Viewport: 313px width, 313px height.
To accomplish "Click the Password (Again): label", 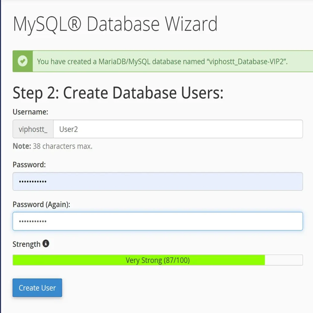I will (41, 204).
